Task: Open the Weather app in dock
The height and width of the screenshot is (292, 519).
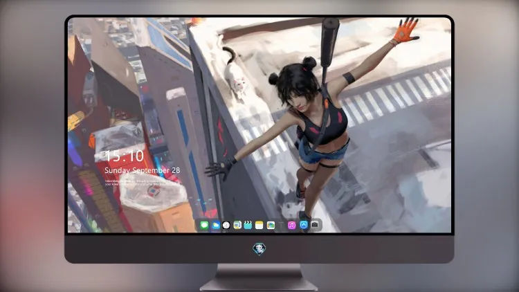Action: tap(215, 226)
